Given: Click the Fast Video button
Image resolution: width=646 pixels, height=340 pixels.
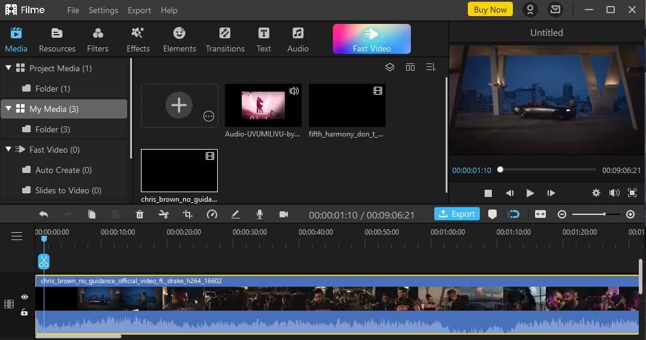Looking at the screenshot, I should pyautogui.click(x=372, y=39).
